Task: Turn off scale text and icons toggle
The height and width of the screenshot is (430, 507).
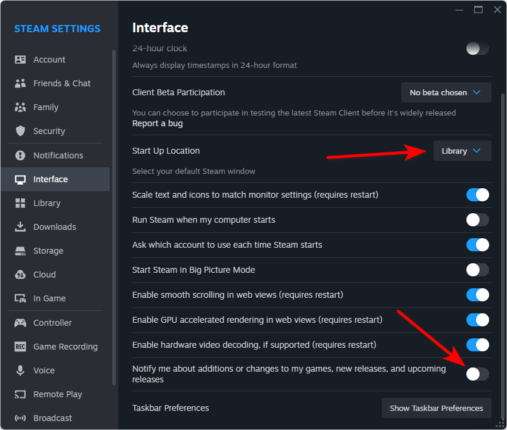Action: tap(478, 195)
